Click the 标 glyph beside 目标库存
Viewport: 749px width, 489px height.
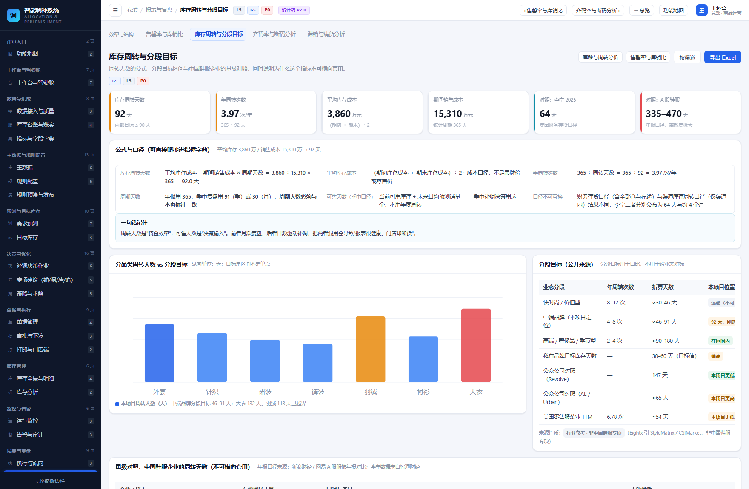tap(10, 238)
